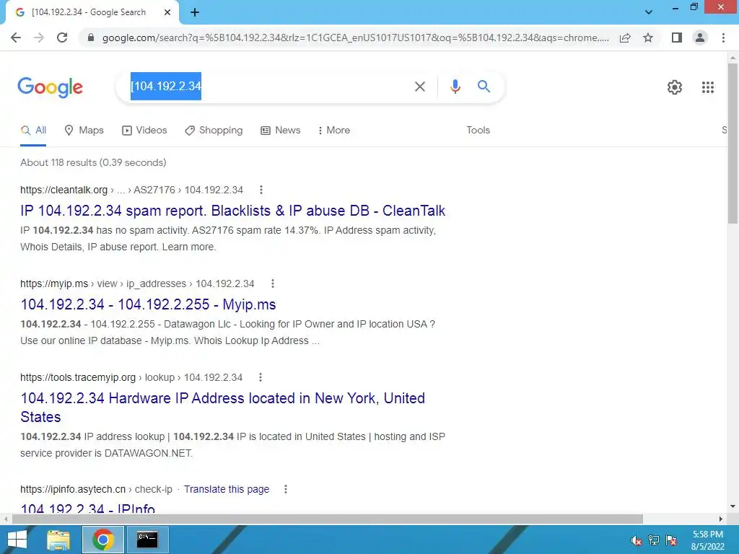Go back to previous page
739x554 pixels.
click(x=16, y=38)
